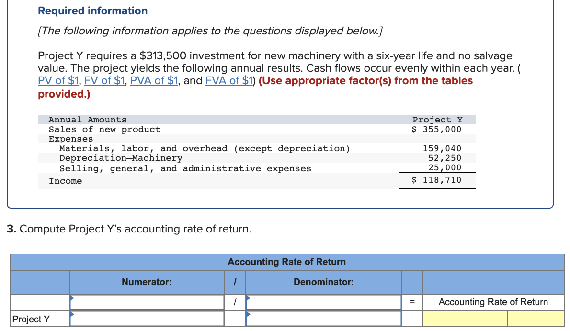This screenshot has width=570, height=331.
Task: Select the blue dropdown marker on first Denominator cell
Action: pyautogui.click(x=248, y=298)
